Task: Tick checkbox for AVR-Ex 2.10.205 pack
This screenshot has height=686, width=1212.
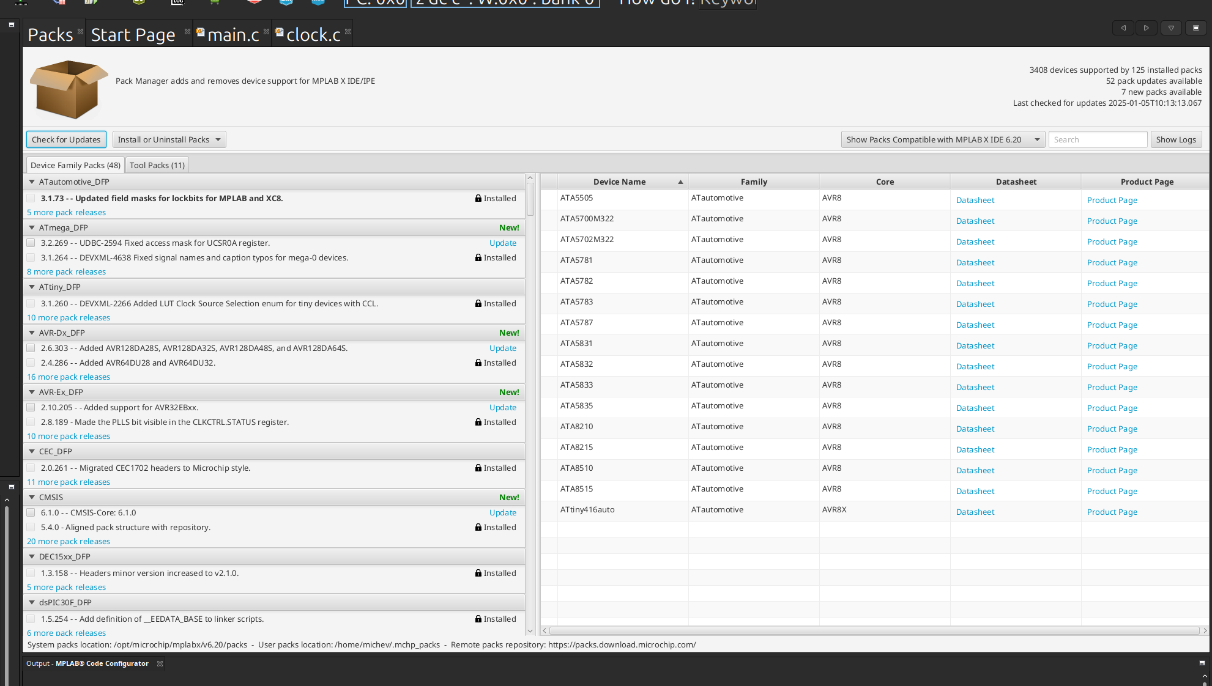Action: coord(31,407)
